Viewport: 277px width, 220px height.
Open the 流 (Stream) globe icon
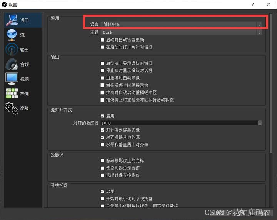[x=12, y=35]
